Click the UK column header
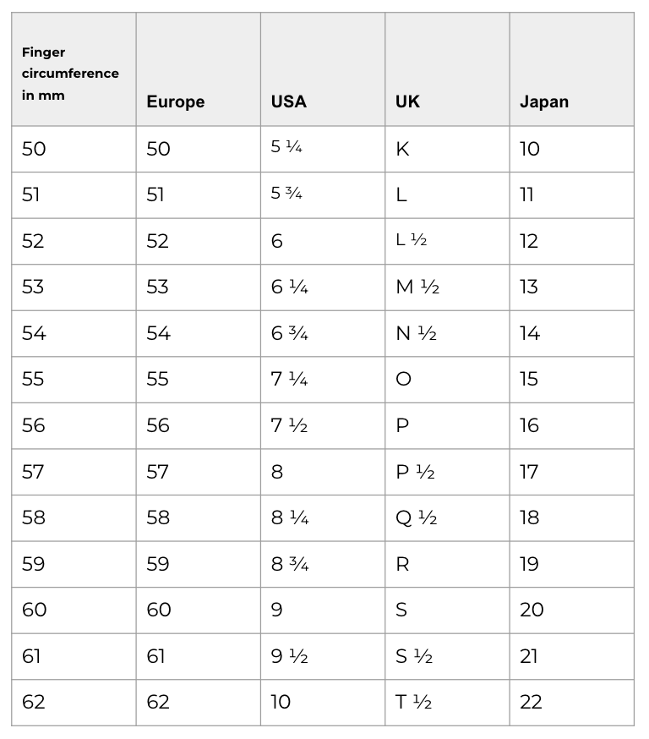 click(407, 101)
